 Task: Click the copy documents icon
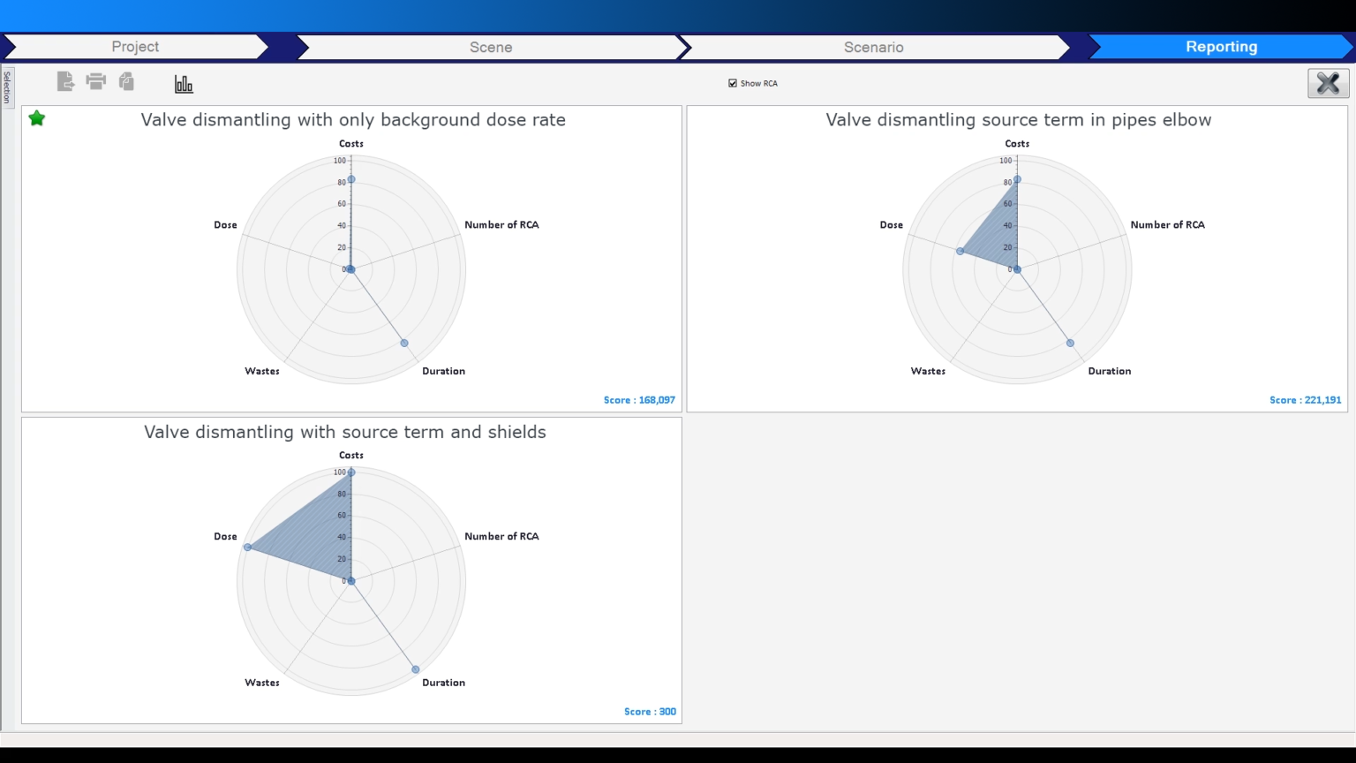(x=126, y=82)
